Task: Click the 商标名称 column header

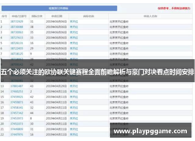Action: click(x=89, y=16)
